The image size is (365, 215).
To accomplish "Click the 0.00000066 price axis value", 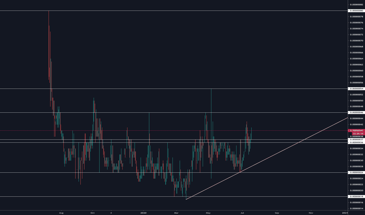I will pos(357,53).
